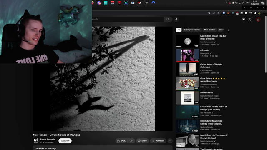
Task: Open Interstellar Melancholic Melody video title
Action: tap(211, 122)
